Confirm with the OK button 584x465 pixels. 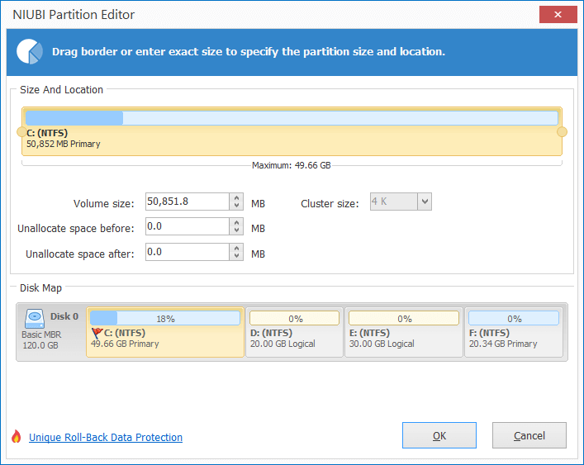click(439, 435)
